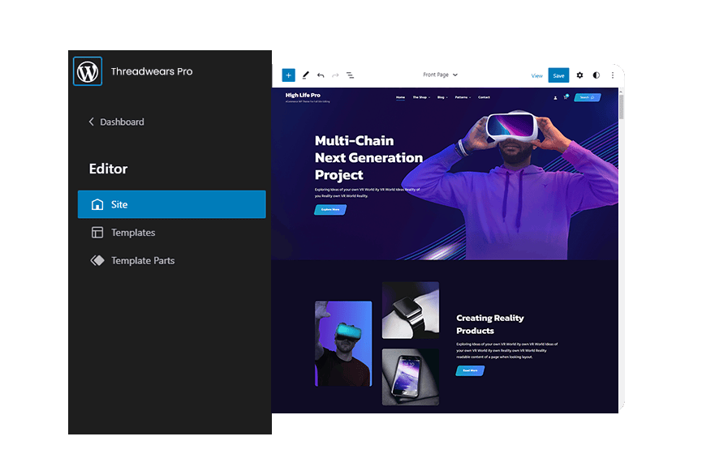Click the shopping cart icon in header
Viewport: 702px width, 475px height.
click(x=566, y=96)
